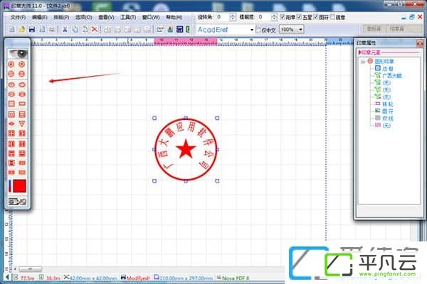Image resolution: width=427 pixels, height=284 pixels.
Task: Click the 模糊度 value field
Action: tap(264, 17)
